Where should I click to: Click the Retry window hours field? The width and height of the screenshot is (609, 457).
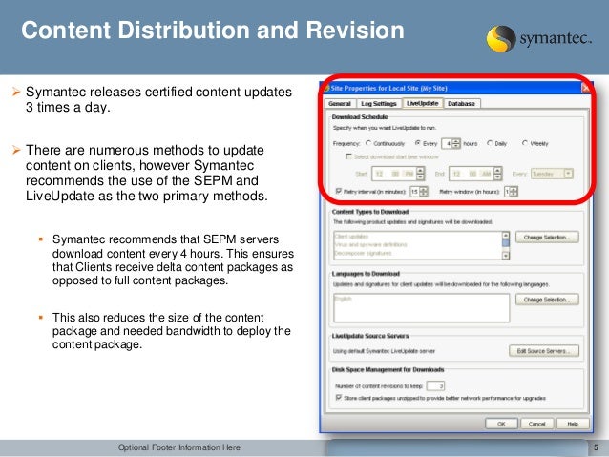pos(507,192)
